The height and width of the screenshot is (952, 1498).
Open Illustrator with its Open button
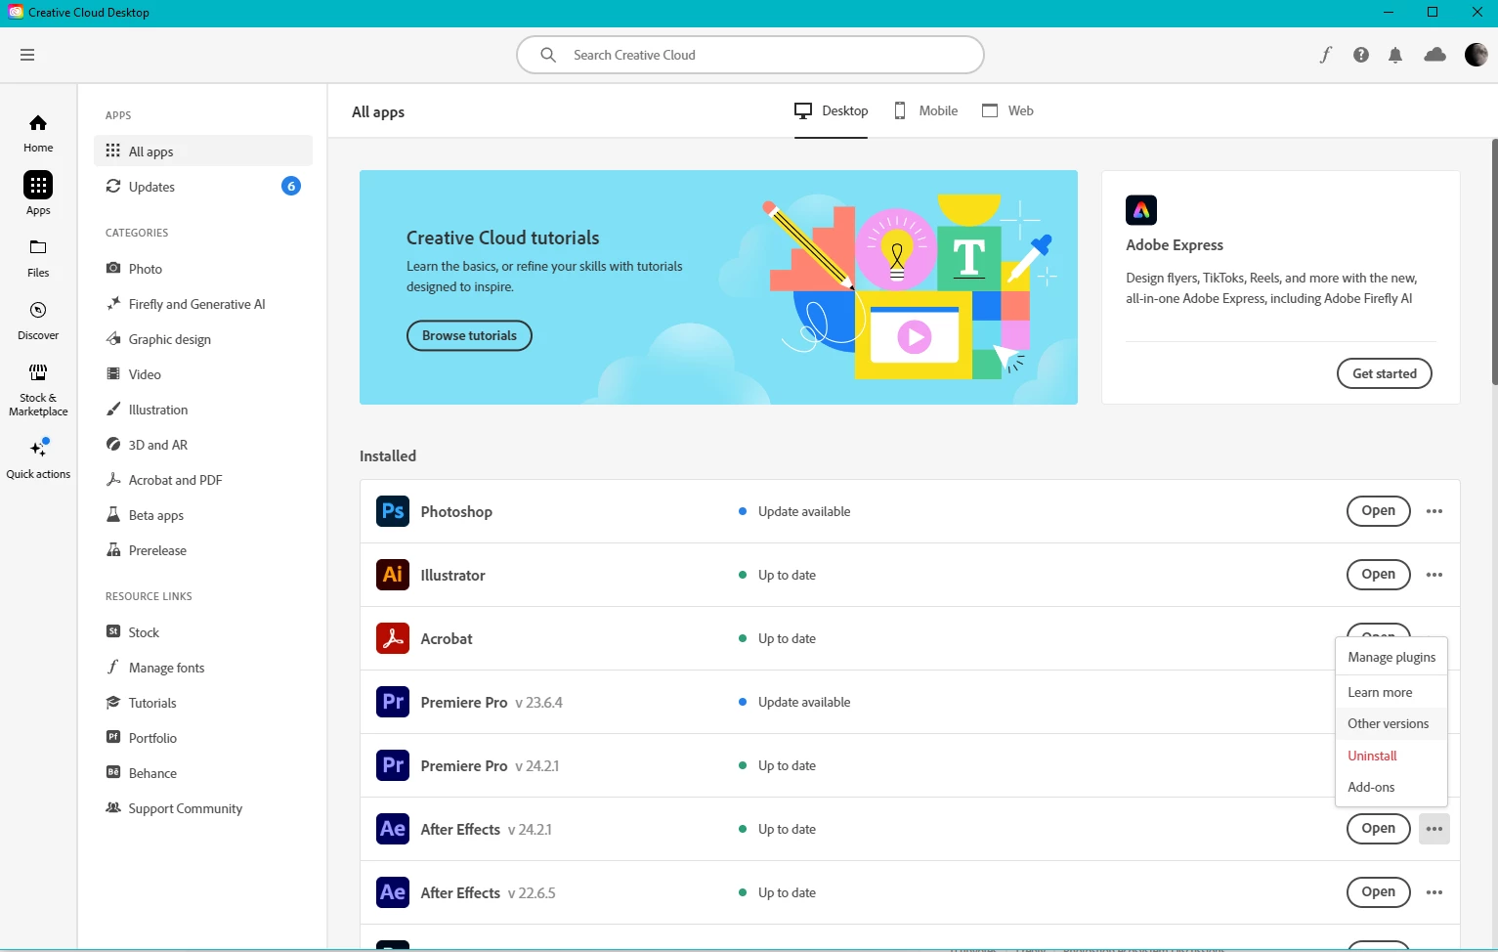click(x=1378, y=575)
